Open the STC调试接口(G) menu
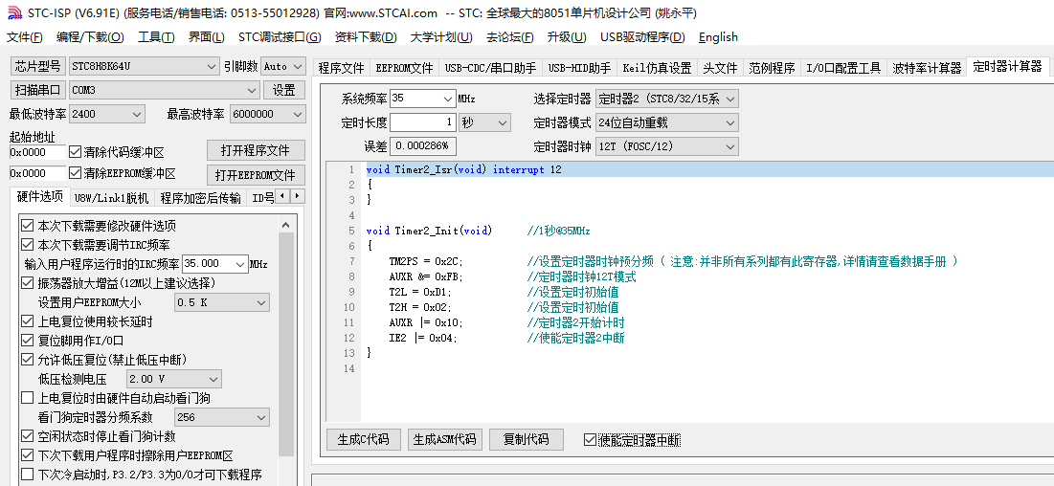This screenshot has width=1054, height=486. pyautogui.click(x=280, y=37)
